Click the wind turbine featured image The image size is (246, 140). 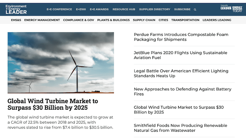click(x=61, y=63)
